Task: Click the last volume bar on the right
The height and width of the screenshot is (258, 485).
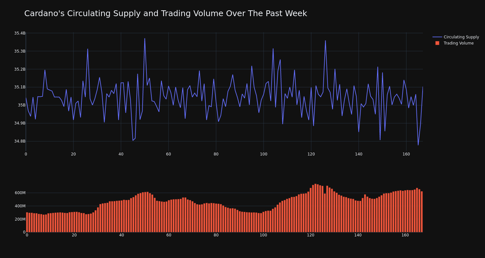Action: [x=422, y=212]
